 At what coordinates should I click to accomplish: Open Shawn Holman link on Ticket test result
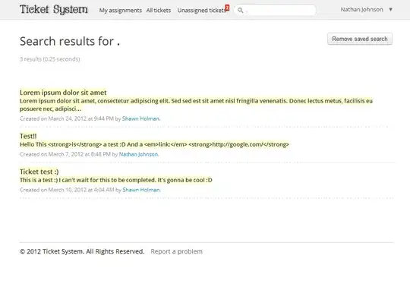[141, 190]
